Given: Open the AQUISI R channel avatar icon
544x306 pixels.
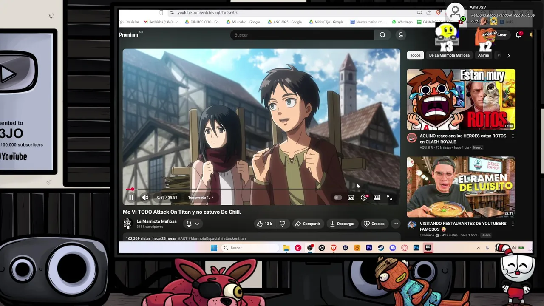Looking at the screenshot, I should tap(412, 138).
